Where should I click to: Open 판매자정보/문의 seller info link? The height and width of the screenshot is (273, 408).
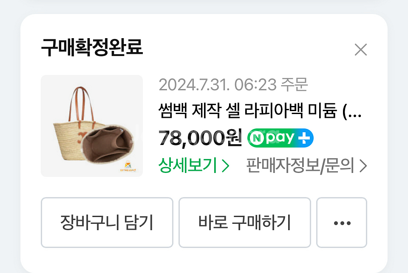point(306,166)
